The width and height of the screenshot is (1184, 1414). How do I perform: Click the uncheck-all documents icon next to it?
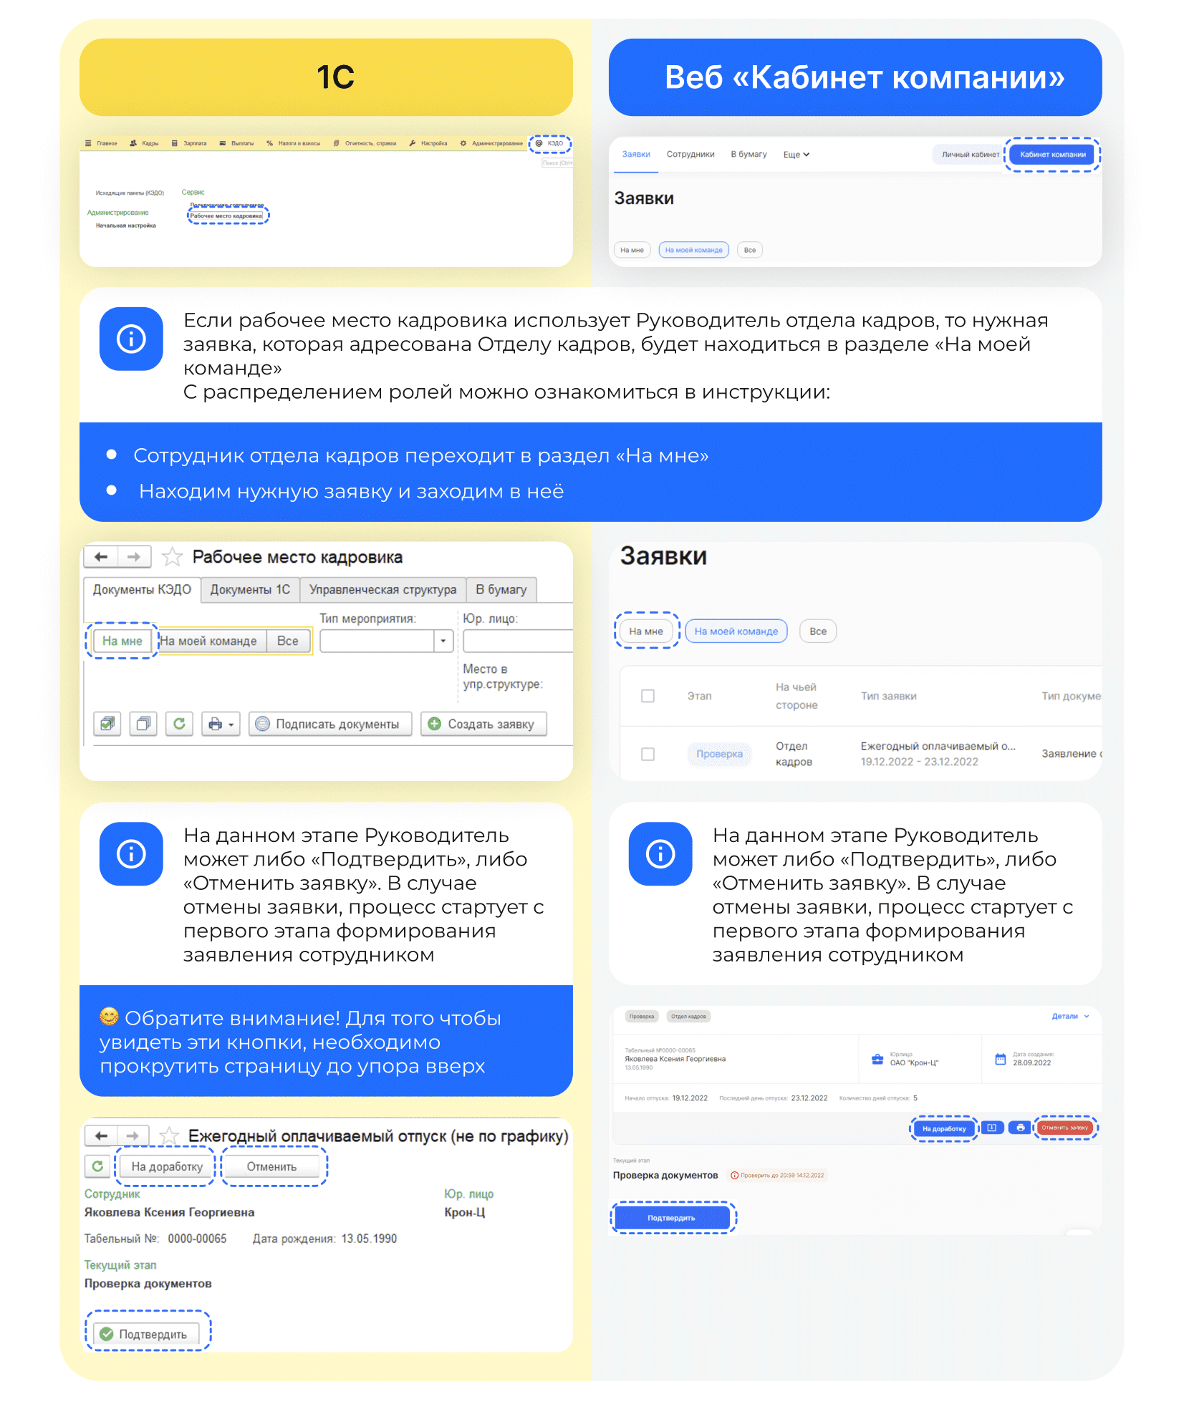(x=143, y=724)
